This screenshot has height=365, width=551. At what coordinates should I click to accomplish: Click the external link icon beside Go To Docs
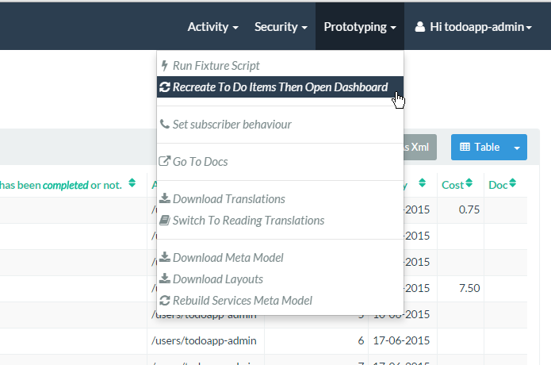(x=165, y=162)
